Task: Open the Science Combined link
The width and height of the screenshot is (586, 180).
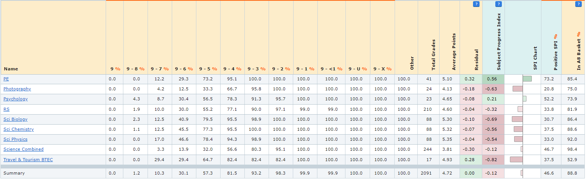Action: click(23, 149)
